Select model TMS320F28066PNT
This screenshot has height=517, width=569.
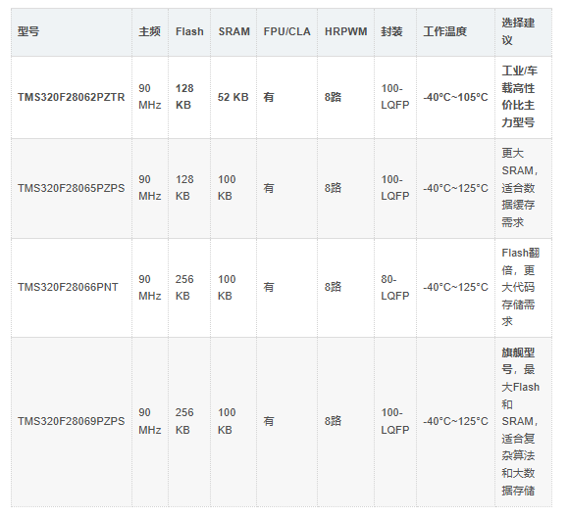click(x=68, y=287)
